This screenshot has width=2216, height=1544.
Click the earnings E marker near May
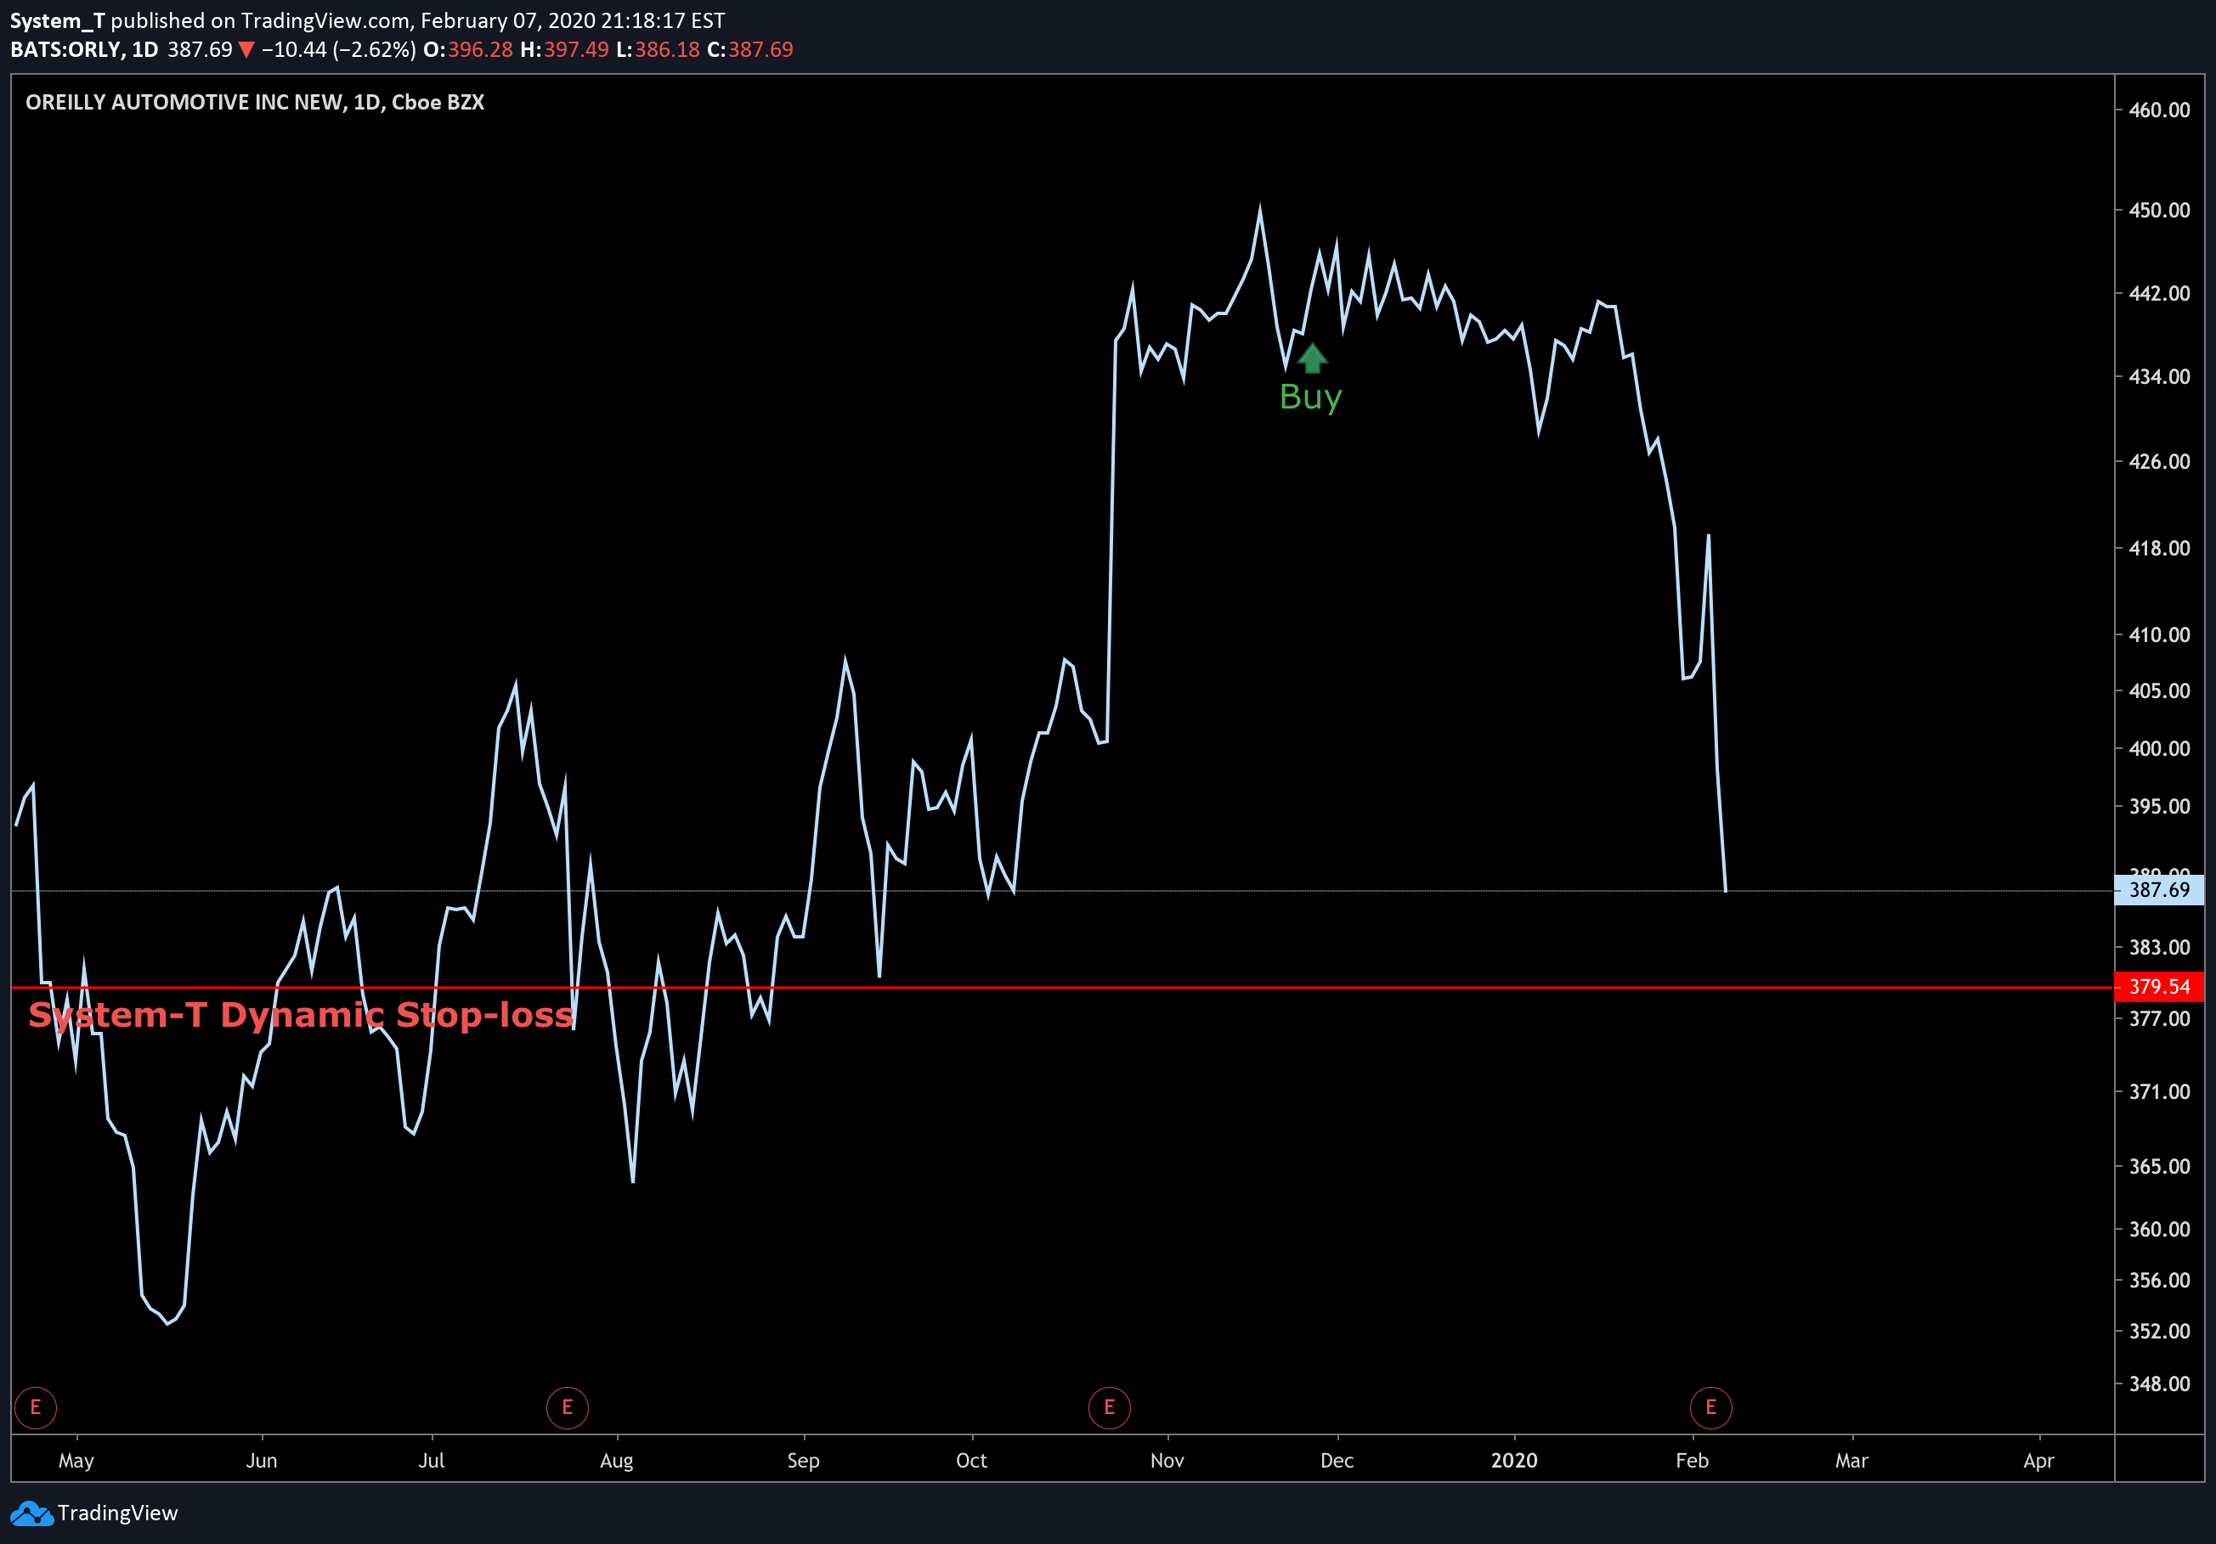(36, 1407)
